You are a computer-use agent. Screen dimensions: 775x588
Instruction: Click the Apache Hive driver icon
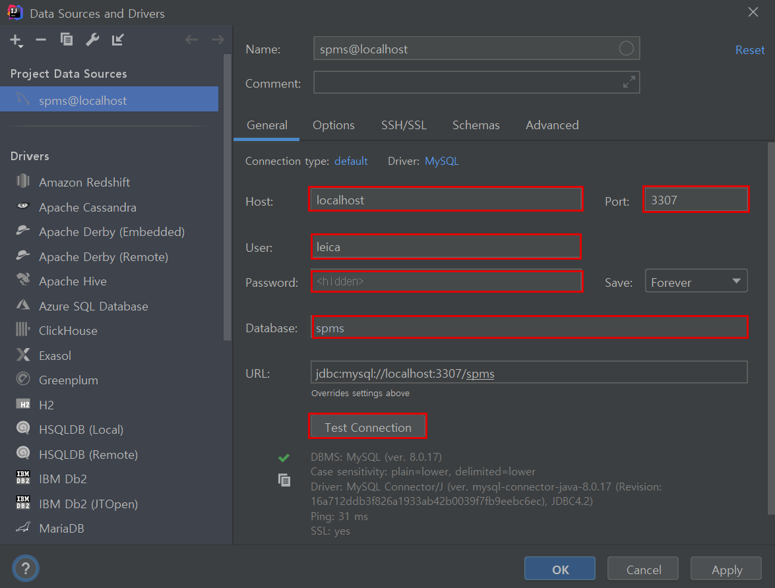22,279
